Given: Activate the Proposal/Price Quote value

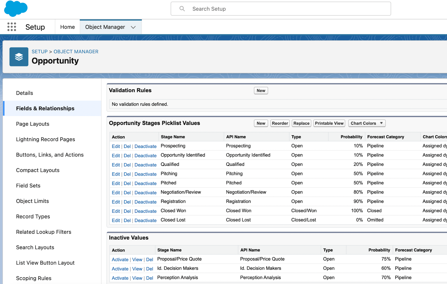Looking at the screenshot, I should 120,259.
